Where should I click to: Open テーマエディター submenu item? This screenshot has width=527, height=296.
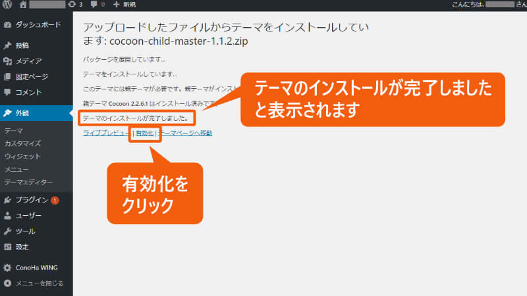[x=28, y=182]
